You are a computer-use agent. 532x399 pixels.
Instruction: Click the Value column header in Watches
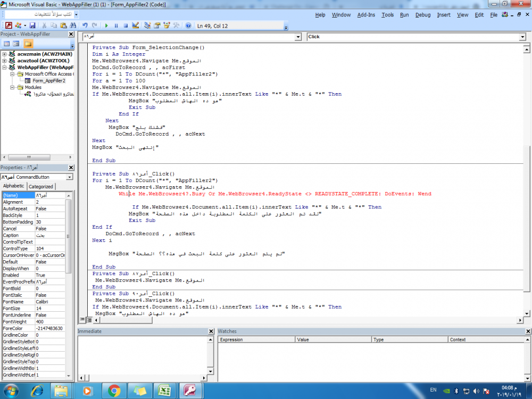pos(333,339)
